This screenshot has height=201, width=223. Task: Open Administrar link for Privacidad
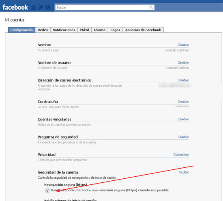[181, 154]
